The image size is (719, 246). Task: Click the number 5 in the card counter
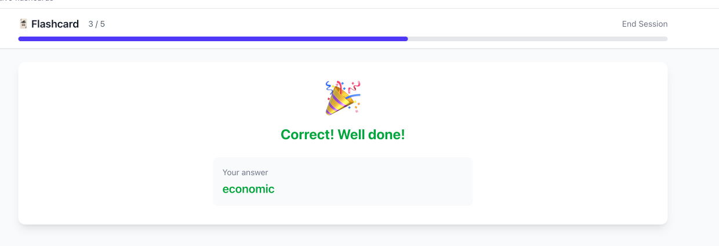pyautogui.click(x=103, y=24)
